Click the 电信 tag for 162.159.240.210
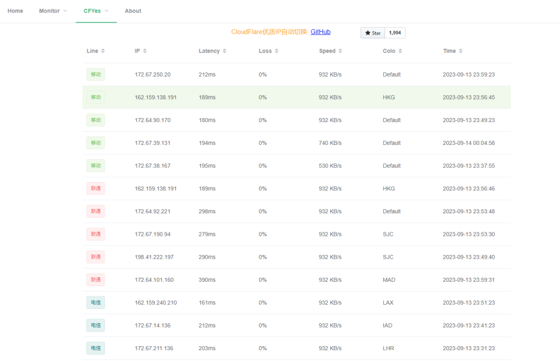 [x=96, y=302]
